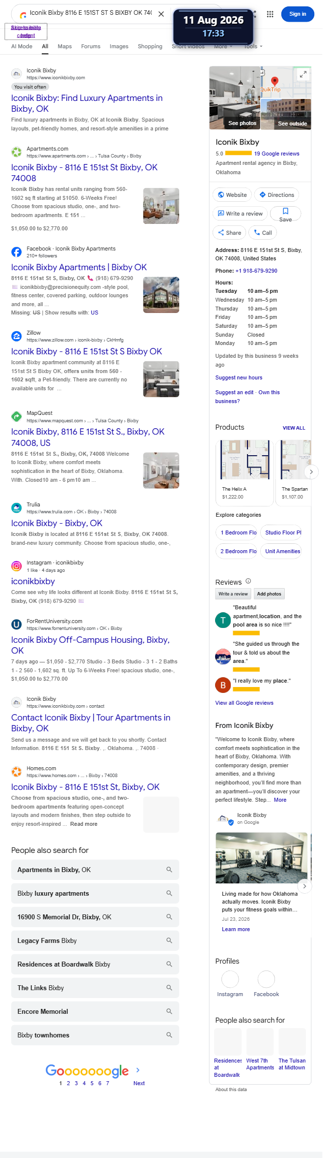This screenshot has height=1158, width=328.
Task: Open the Tools dropdown
Action: click(253, 46)
